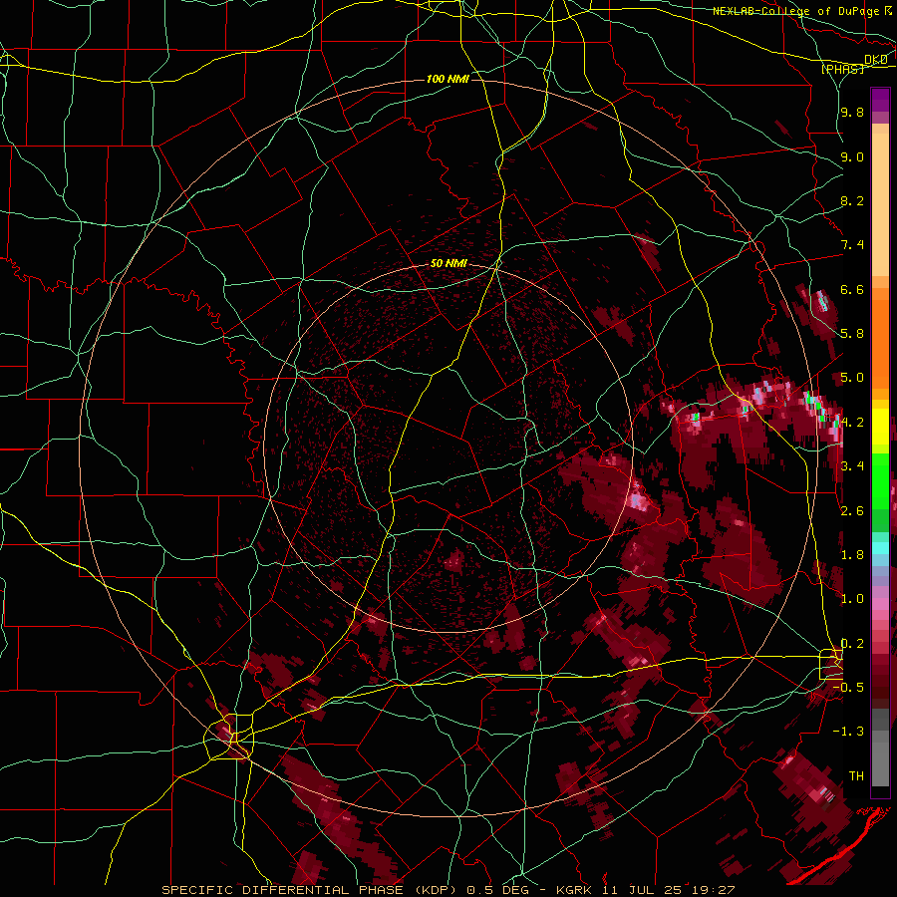The width and height of the screenshot is (897, 897).
Task: Click the 9.8 value on the color scale
Action: pyautogui.click(x=852, y=113)
